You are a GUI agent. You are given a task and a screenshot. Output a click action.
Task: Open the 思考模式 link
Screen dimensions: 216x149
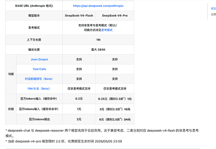[107, 30]
